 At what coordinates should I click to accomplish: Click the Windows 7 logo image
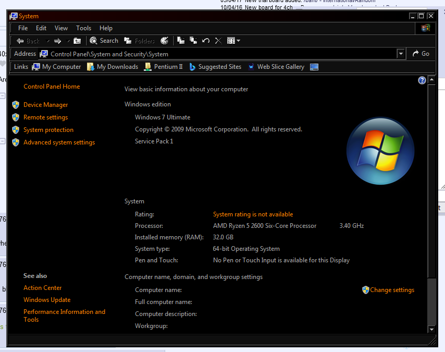(380, 151)
